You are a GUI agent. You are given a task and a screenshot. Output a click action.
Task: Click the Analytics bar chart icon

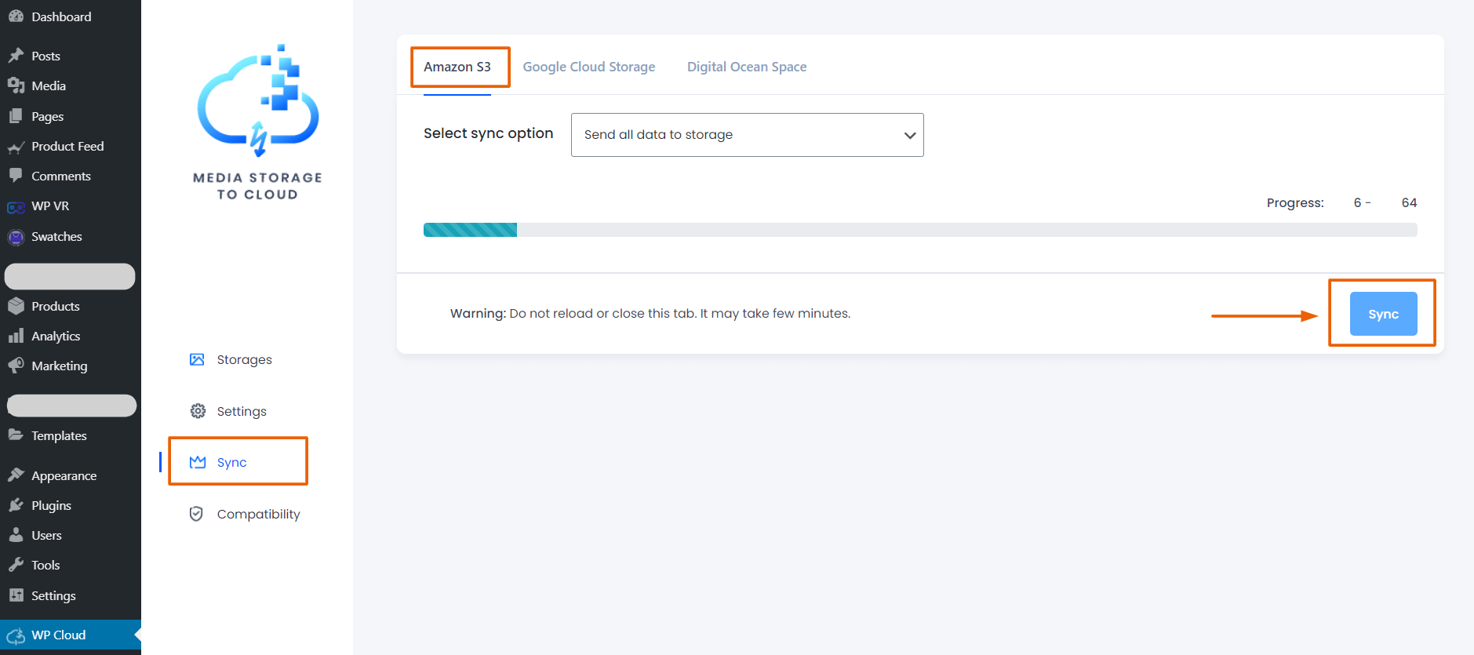[16, 336]
